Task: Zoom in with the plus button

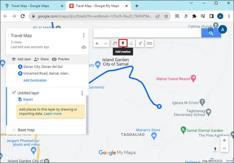Action: click(x=224, y=140)
